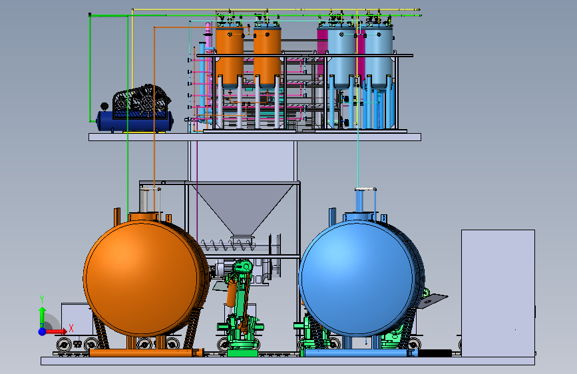Viewport: 577px width, 374px height.
Task: Click the red "X" axis label
Action: point(71,328)
